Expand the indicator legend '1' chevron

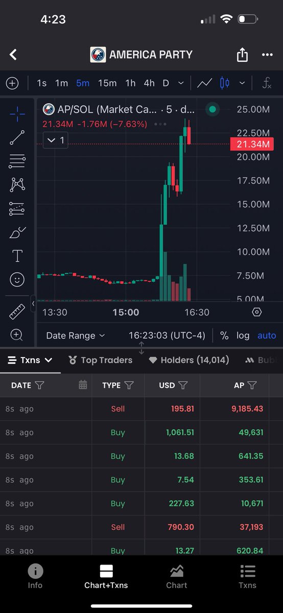click(x=56, y=139)
